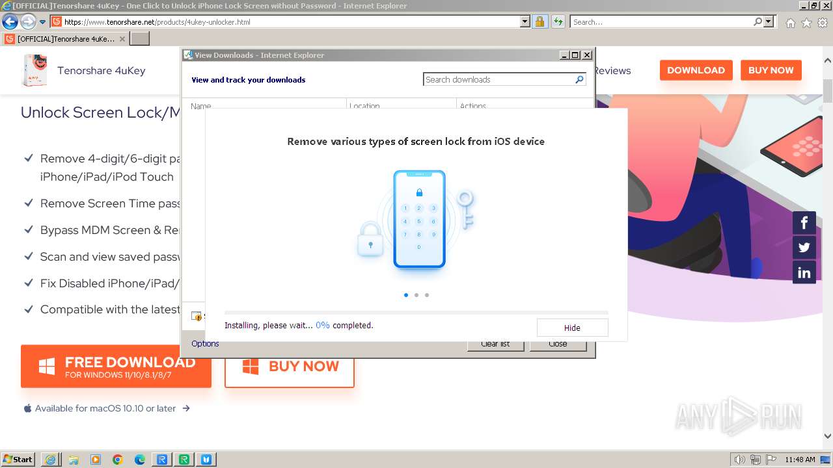The height and width of the screenshot is (468, 833).
Task: Click the Location column header in downloads
Action: 364,106
